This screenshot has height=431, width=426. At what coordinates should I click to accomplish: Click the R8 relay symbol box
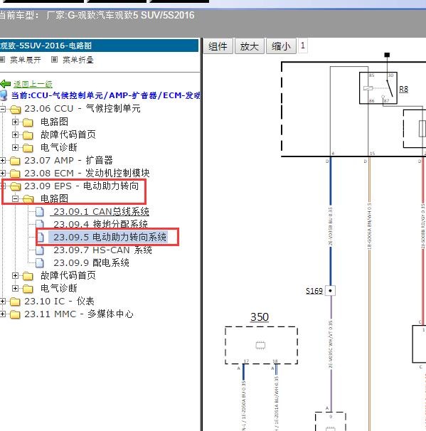tap(378, 88)
